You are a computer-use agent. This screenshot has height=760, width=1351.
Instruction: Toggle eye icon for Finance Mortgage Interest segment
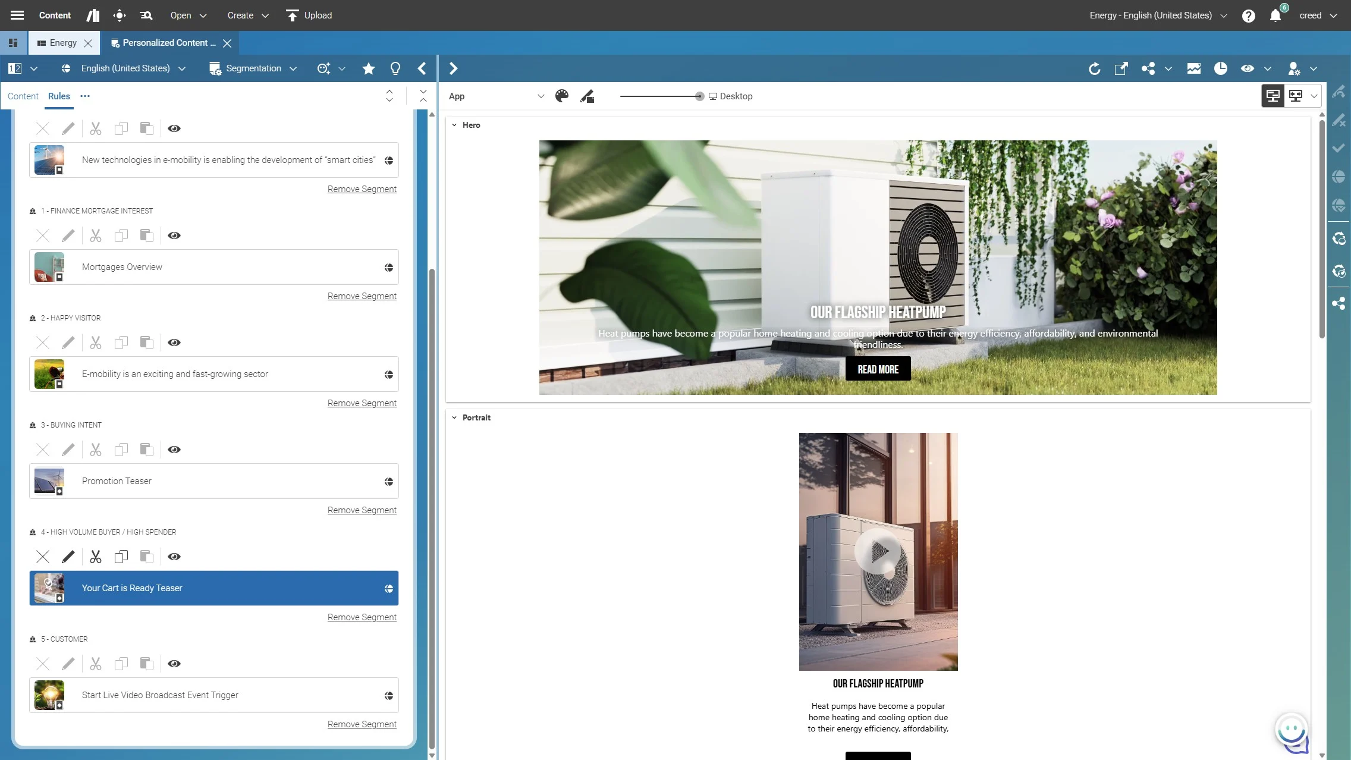(174, 235)
